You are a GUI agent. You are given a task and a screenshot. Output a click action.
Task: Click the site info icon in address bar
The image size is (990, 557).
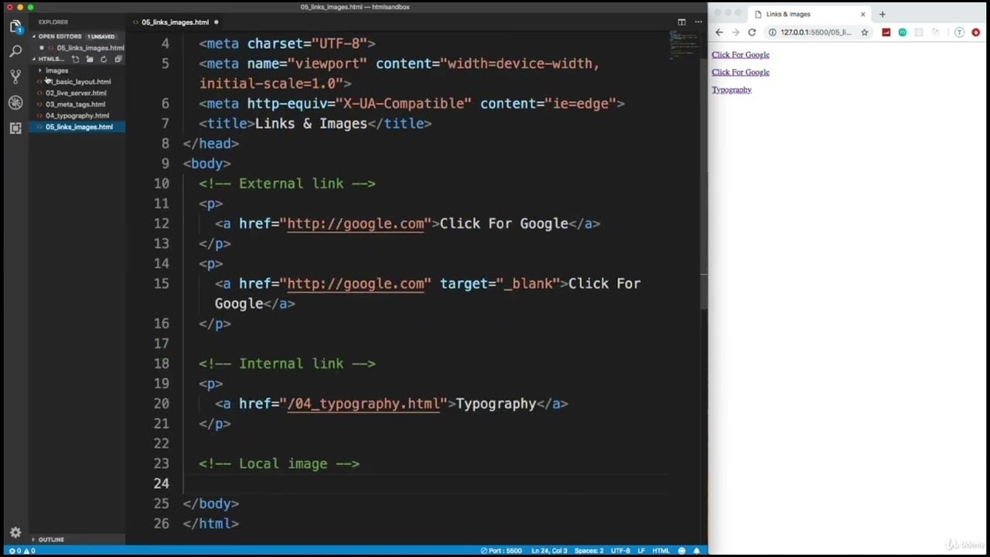[773, 32]
